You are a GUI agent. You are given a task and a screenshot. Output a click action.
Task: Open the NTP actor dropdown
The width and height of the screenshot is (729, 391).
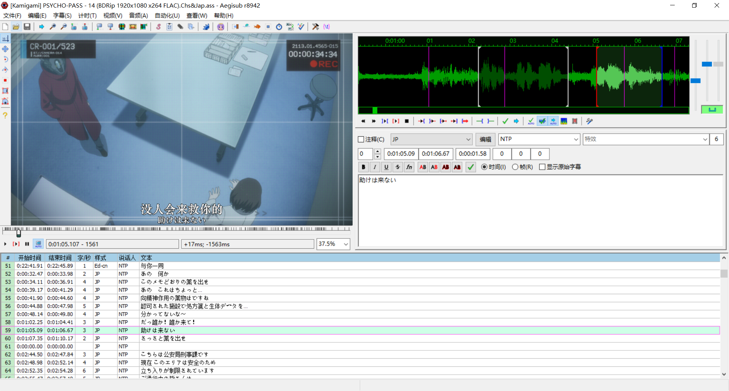(x=539, y=139)
